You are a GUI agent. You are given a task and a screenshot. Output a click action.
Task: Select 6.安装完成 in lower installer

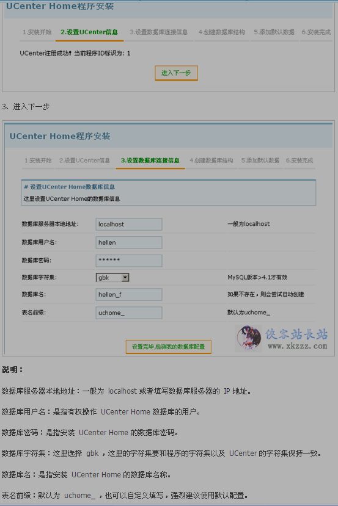point(299,161)
